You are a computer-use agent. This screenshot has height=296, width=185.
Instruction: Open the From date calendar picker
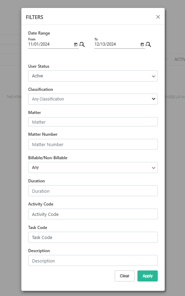(x=76, y=44)
